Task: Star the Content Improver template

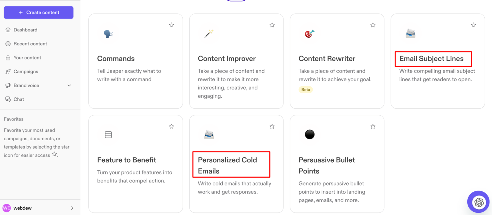Action: [x=272, y=25]
